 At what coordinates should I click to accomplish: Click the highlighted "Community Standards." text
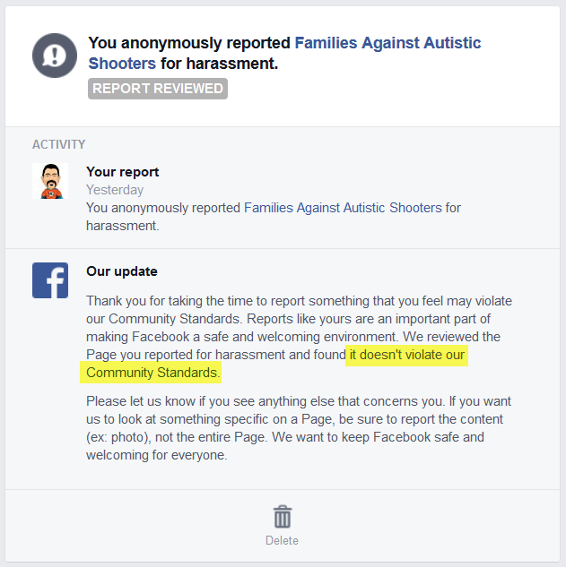(x=152, y=373)
